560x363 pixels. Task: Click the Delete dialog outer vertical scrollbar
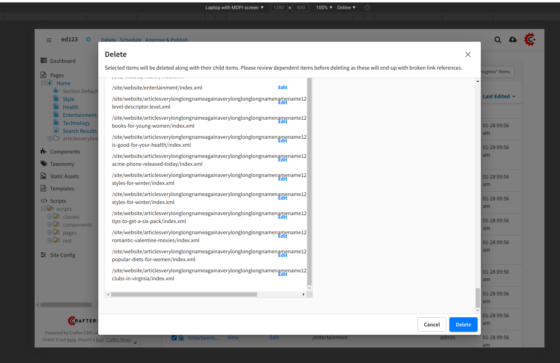click(x=478, y=297)
